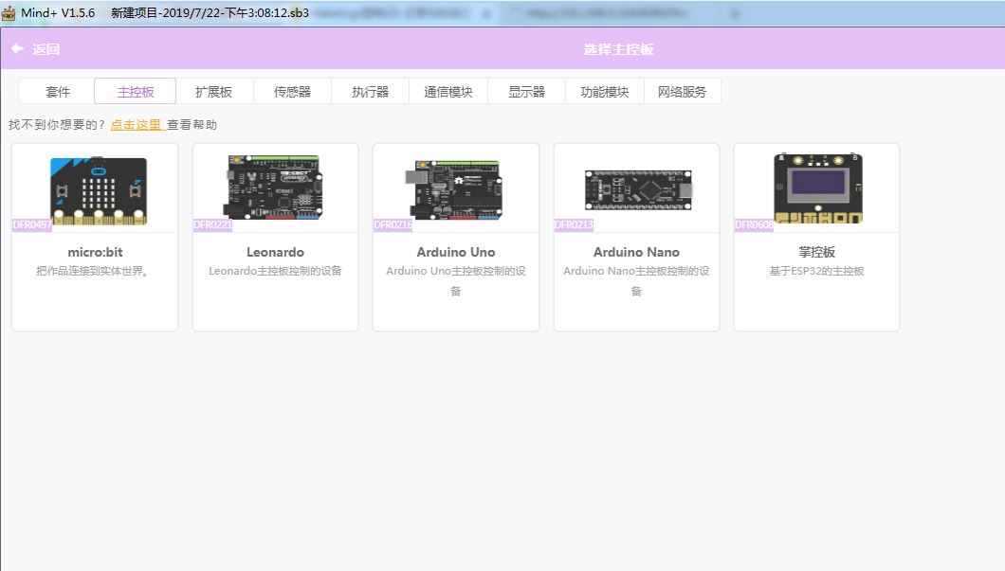Select the 掌控板 board image

[x=818, y=188]
